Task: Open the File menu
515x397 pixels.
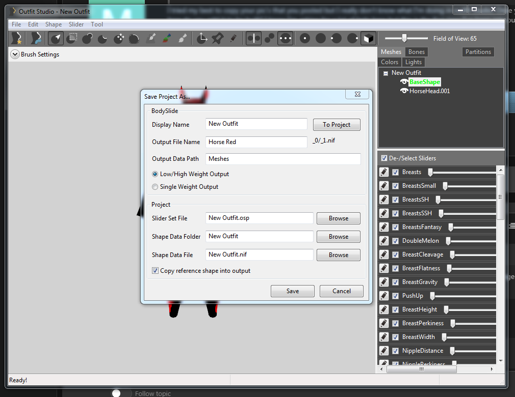Action: tap(16, 24)
